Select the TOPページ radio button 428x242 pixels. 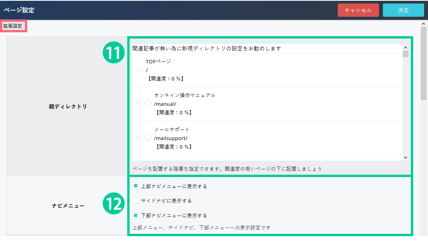[x=139, y=69]
